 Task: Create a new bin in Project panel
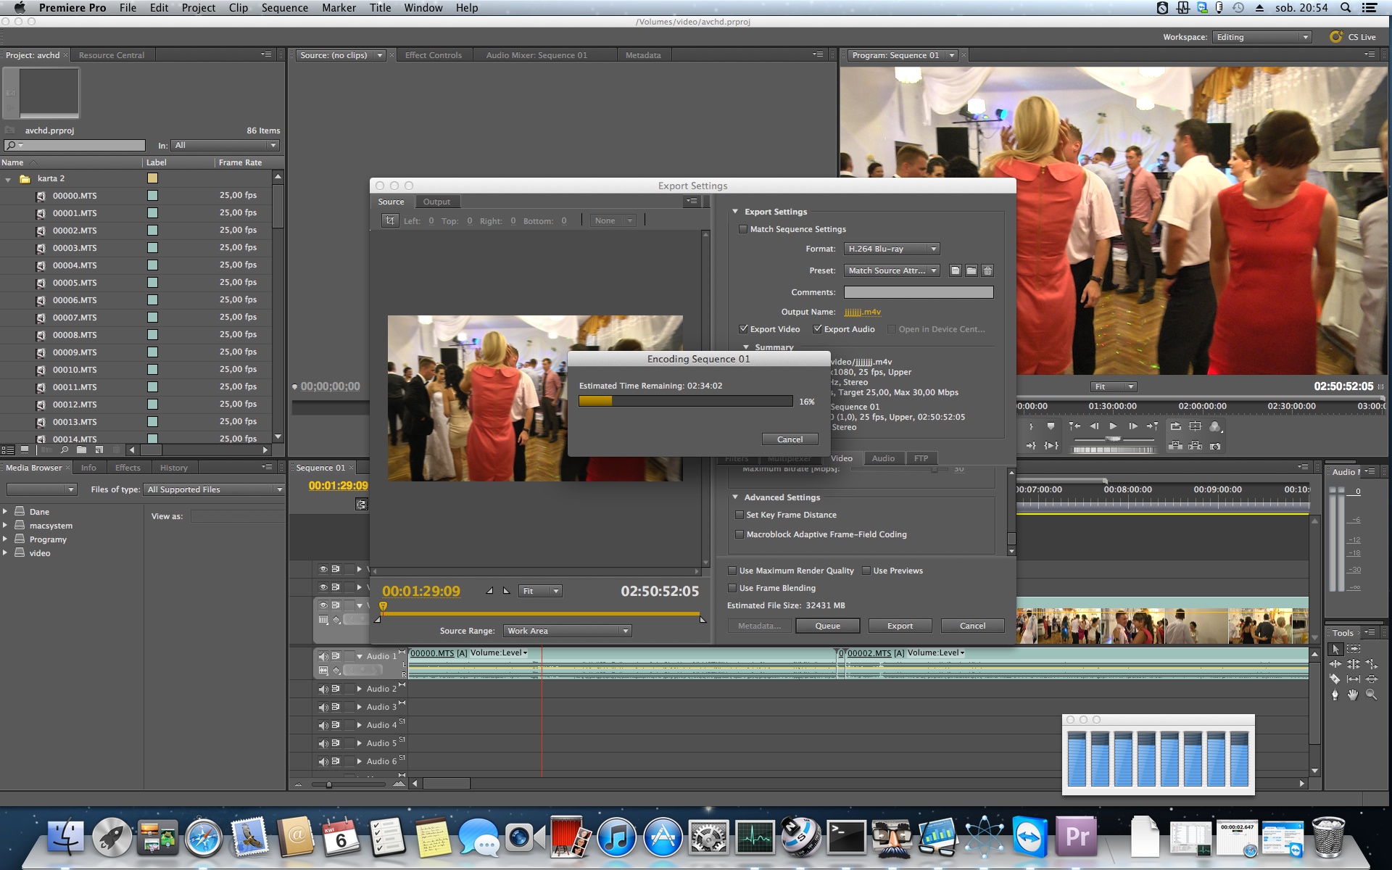click(x=82, y=450)
